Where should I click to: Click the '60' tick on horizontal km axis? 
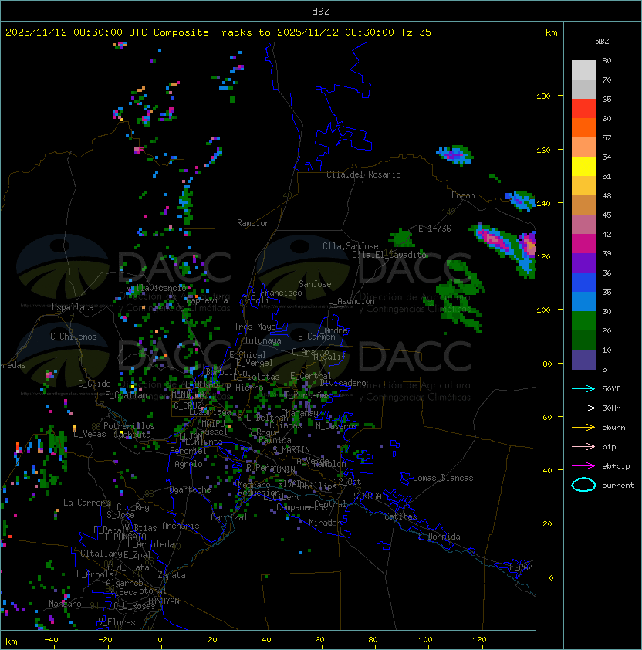[319, 640]
